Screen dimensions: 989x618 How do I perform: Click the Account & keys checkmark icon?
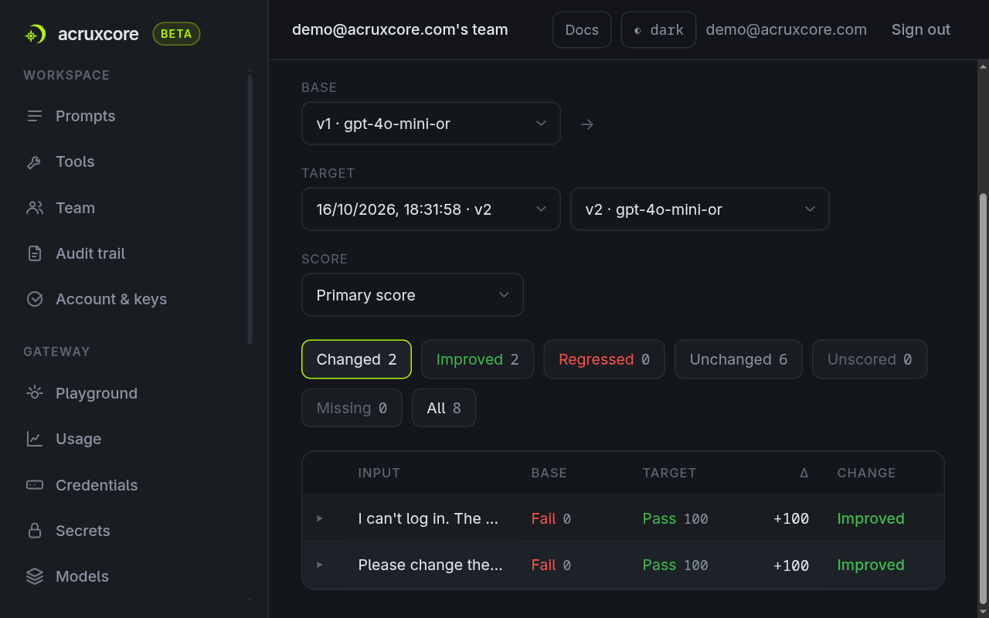click(35, 299)
